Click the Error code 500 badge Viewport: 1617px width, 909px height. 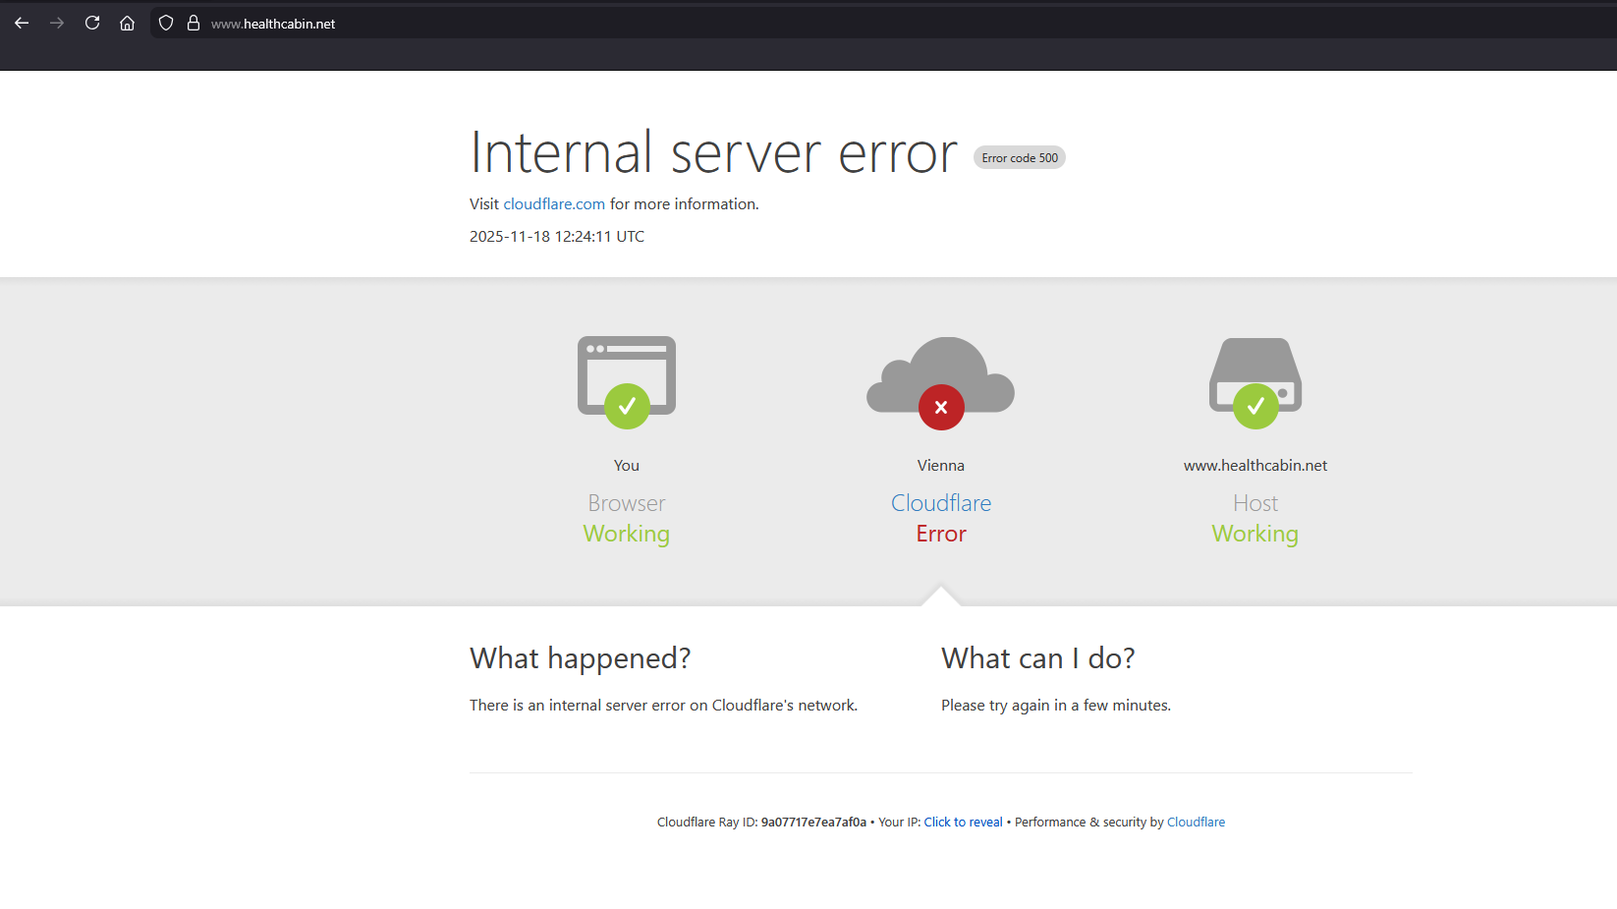tap(1020, 158)
